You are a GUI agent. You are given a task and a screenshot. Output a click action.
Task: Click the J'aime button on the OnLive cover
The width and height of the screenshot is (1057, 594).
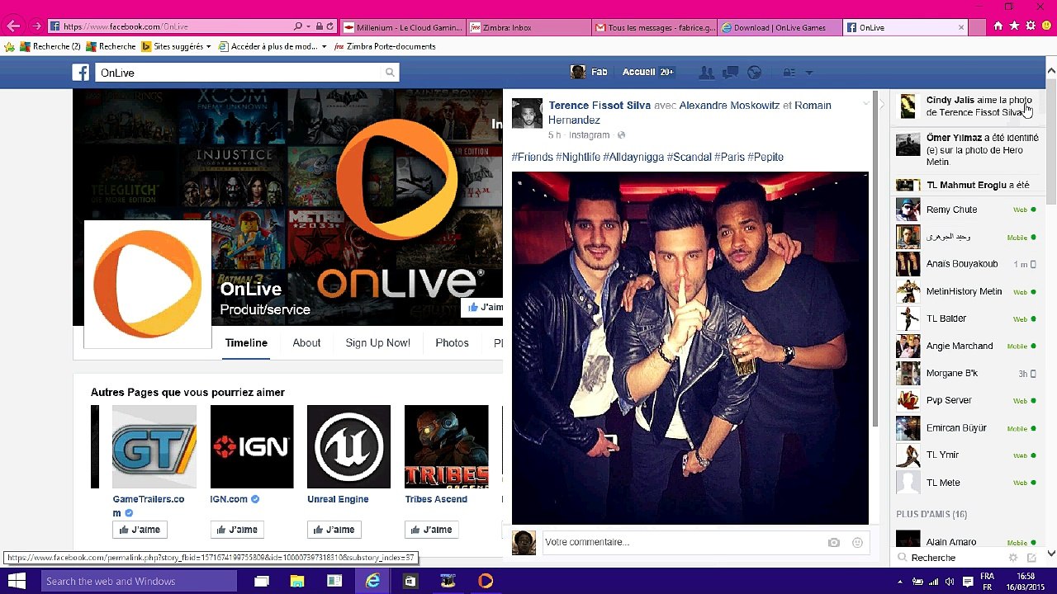(484, 308)
